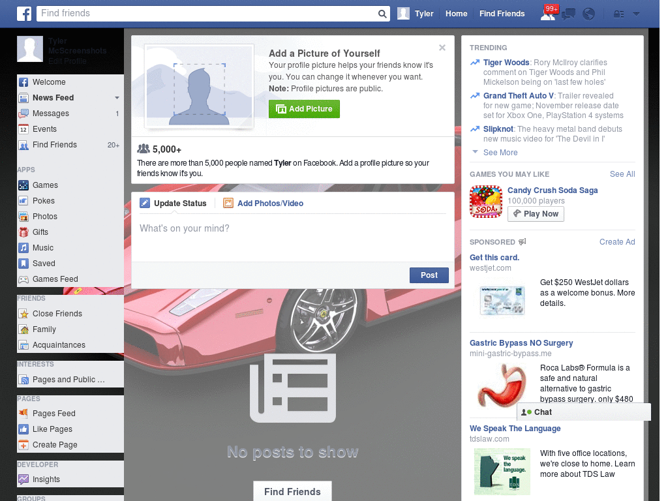Open the Acquaintances list icon
668x501 pixels.
(23, 345)
